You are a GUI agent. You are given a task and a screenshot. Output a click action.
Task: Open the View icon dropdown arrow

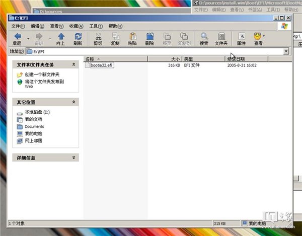264,36
